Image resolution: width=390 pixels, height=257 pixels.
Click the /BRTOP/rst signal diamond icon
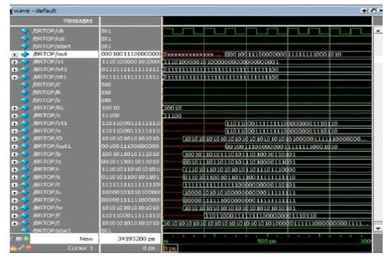click(24, 37)
